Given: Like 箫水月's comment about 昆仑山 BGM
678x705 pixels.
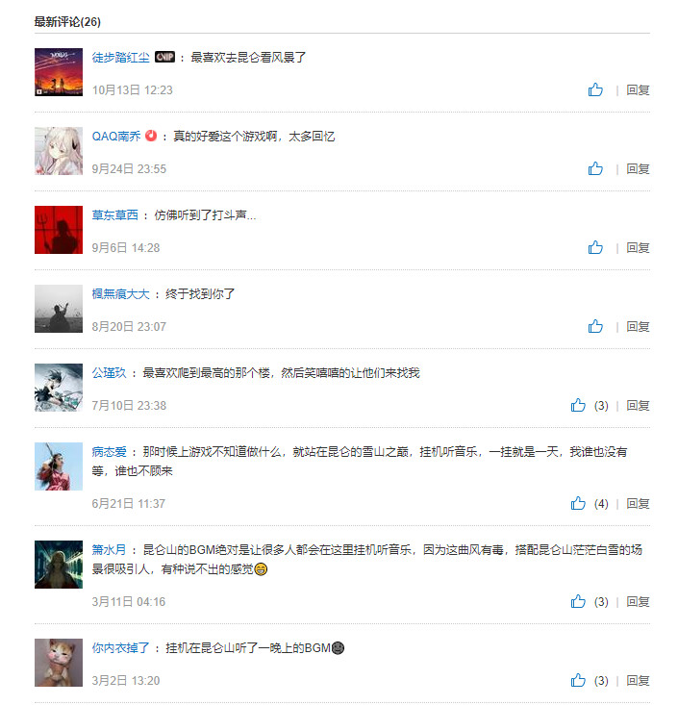Looking at the screenshot, I should [578, 601].
